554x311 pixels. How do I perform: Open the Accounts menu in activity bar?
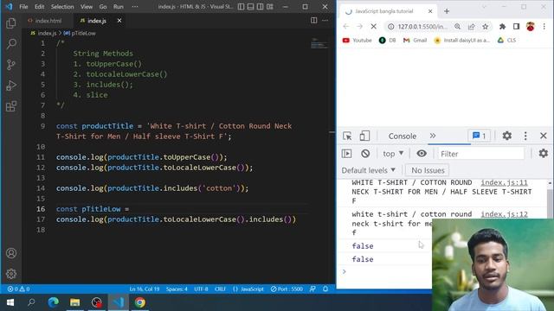click(x=11, y=253)
